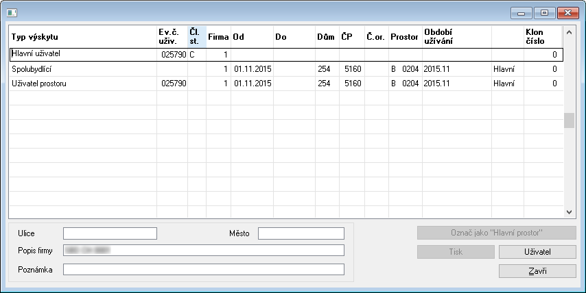Viewport: 586px width, 293px height.
Task: Click the Klon číslo column header
Action: tap(543, 36)
